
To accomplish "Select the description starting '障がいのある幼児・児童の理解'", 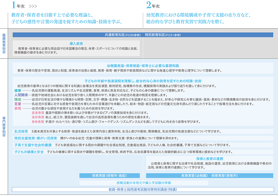I will pyautogui.click(x=120, y=138).
